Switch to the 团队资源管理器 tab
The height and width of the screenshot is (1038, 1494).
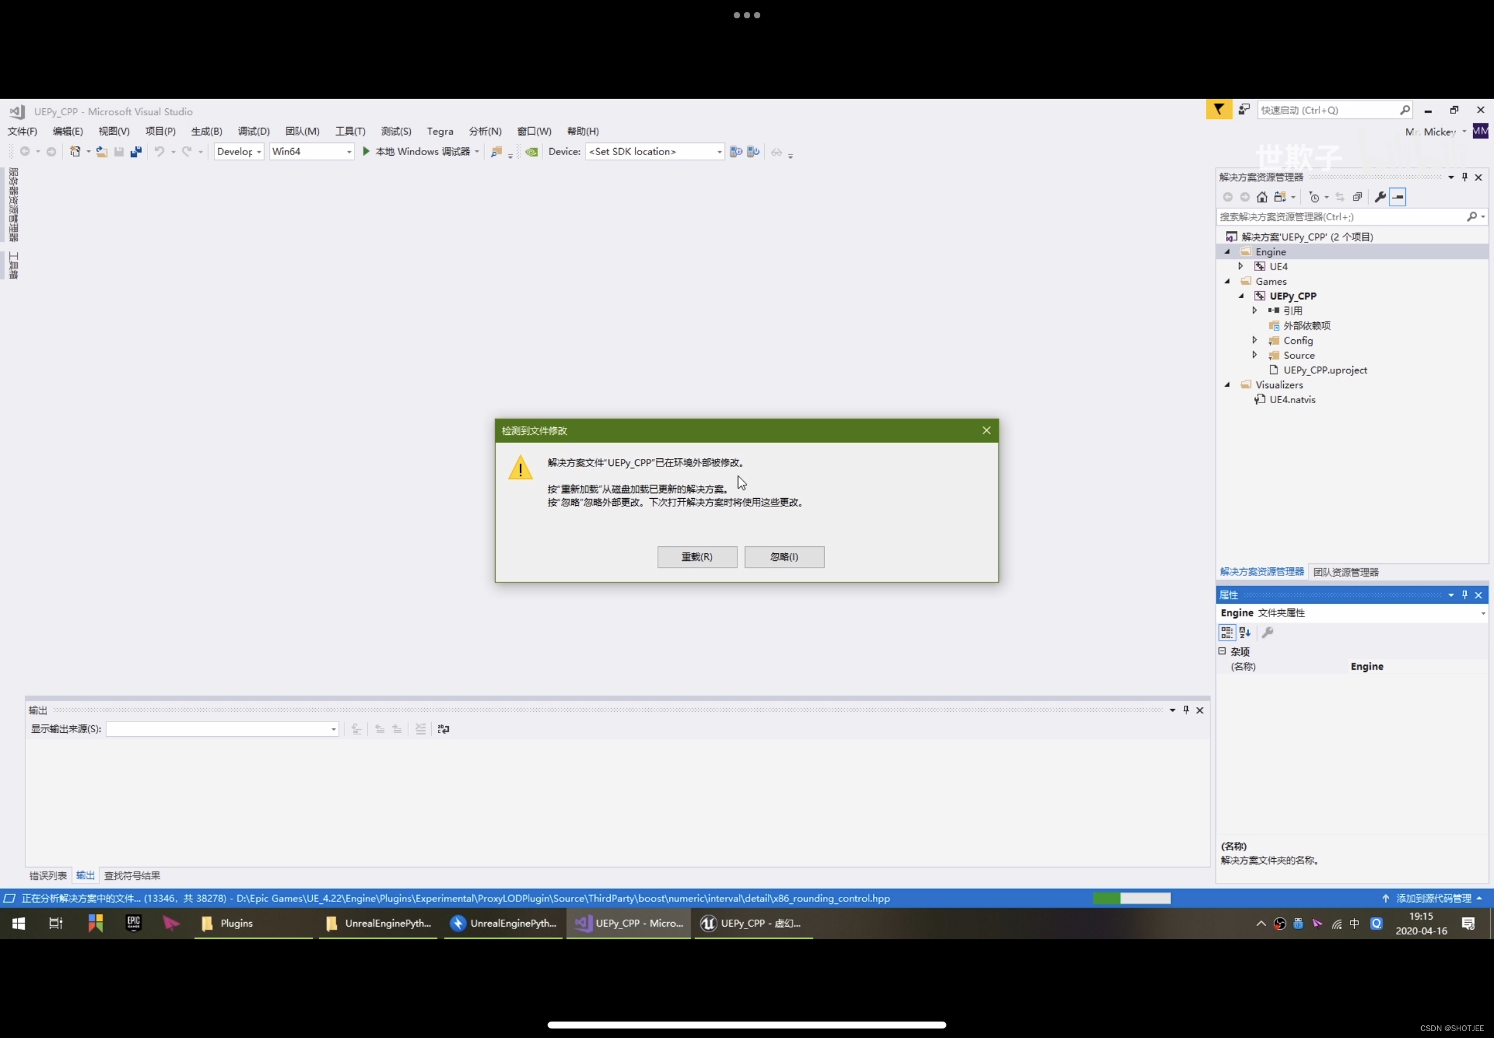pos(1346,572)
